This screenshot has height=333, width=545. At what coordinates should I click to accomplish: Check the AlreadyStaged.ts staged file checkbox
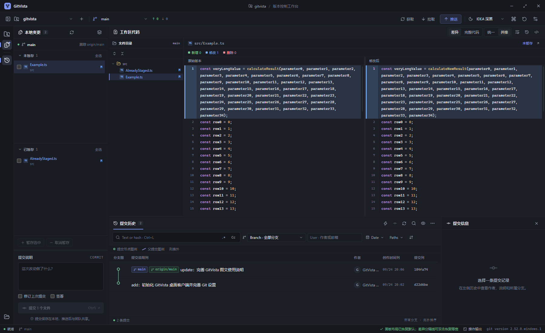[x=19, y=161]
